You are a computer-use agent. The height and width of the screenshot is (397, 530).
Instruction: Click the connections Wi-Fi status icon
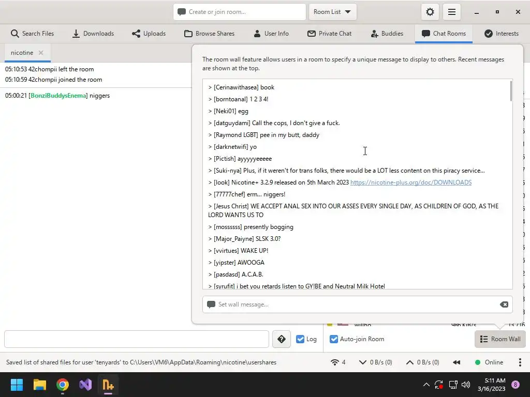tap(335, 362)
